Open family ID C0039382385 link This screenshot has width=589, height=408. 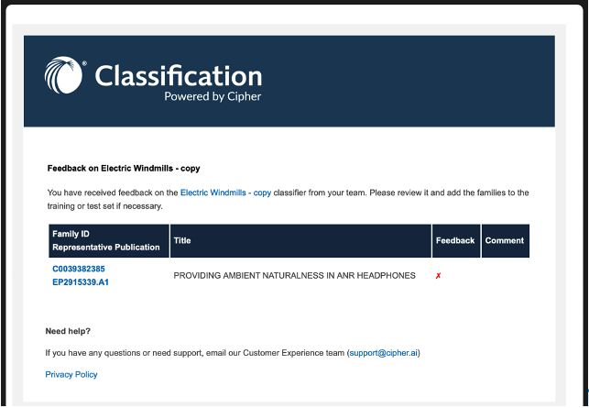tap(79, 269)
